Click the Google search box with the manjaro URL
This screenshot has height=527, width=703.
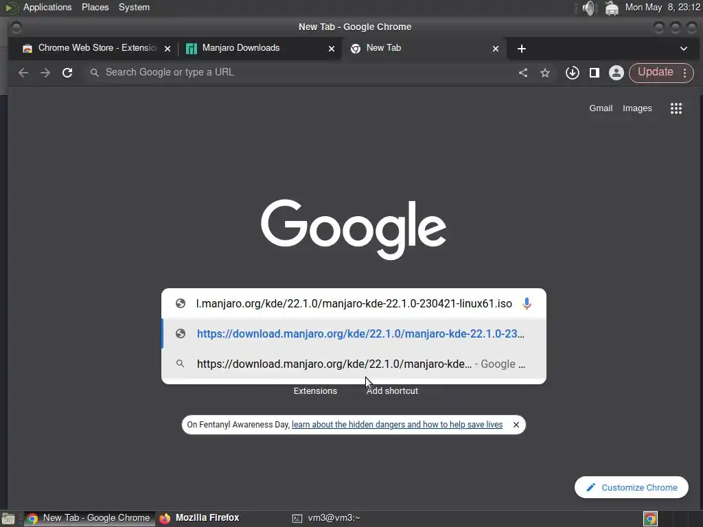pos(354,303)
